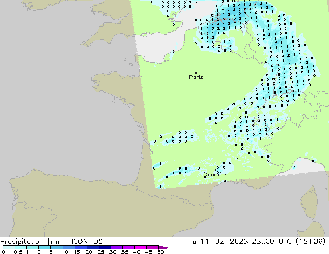This screenshot has width=329, height=254.
Task: Click the Dourbies city label
Action: coord(215,174)
